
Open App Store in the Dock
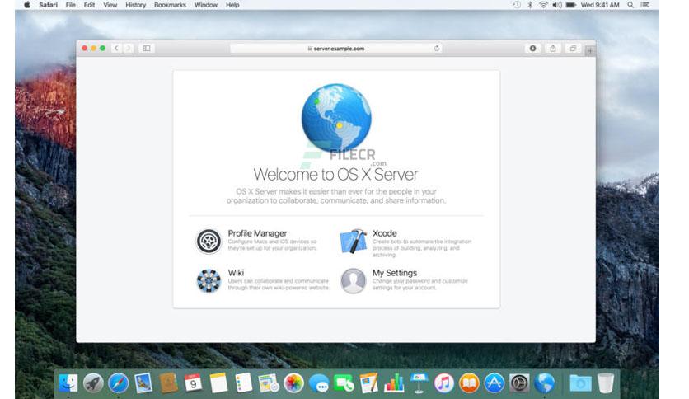[x=494, y=383]
